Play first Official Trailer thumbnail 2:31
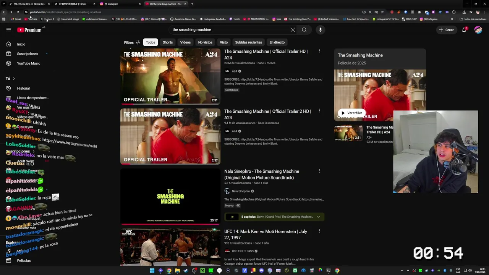The width and height of the screenshot is (489, 275). [170, 76]
